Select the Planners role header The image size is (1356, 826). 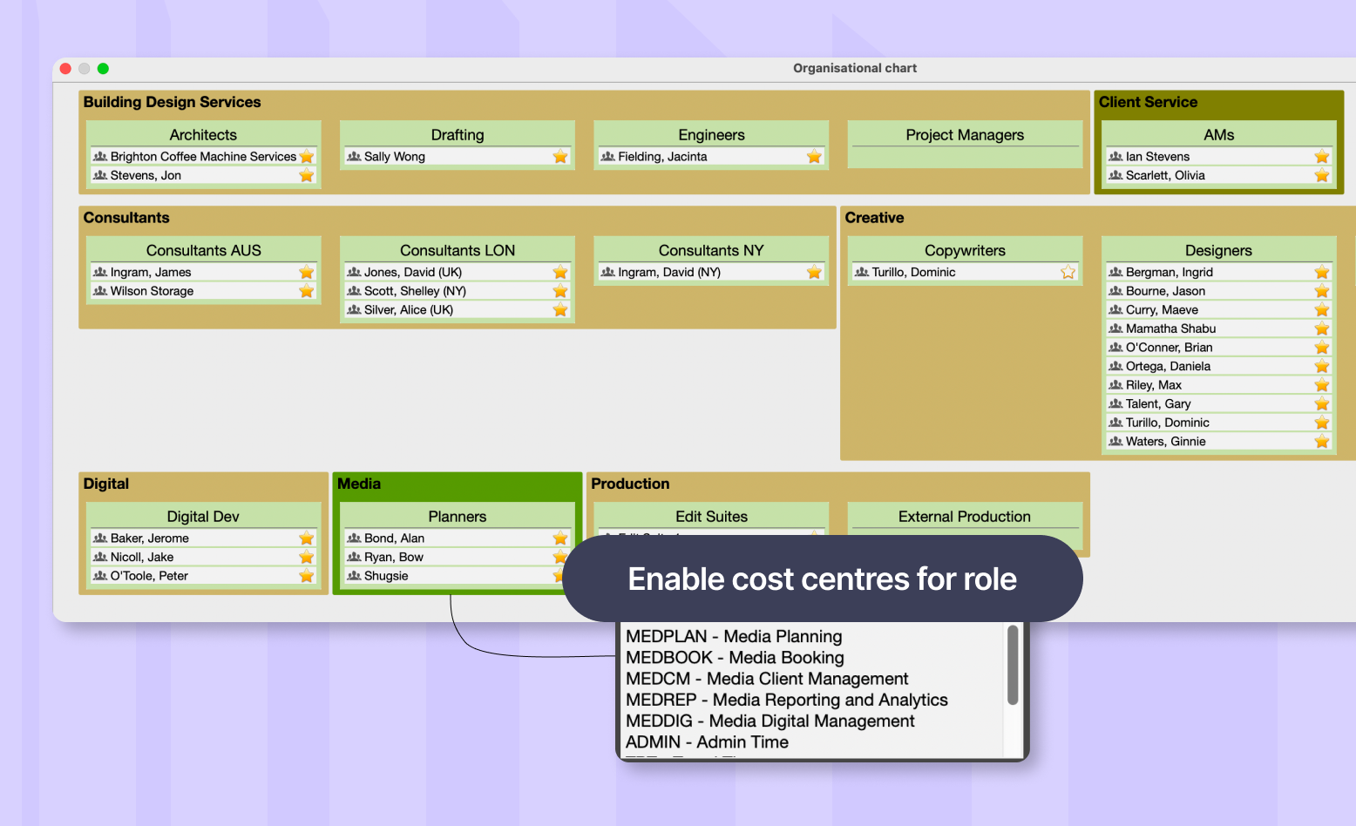[458, 517]
